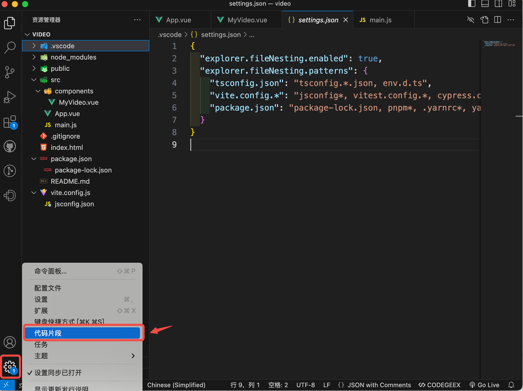Toggle Settings Sync menu entry
The height and width of the screenshot is (391, 523).
click(58, 373)
